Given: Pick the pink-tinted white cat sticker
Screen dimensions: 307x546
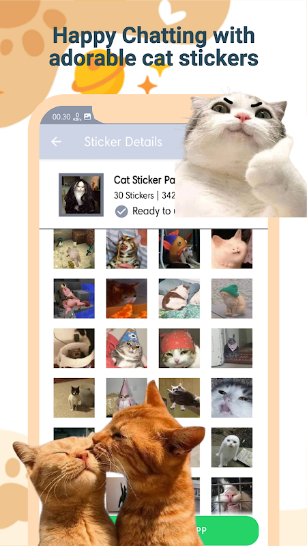Looking at the screenshot, I should (232, 249).
